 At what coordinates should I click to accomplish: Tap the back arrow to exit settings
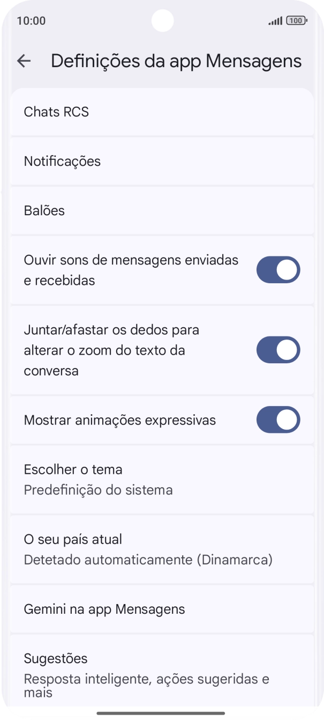pyautogui.click(x=25, y=61)
